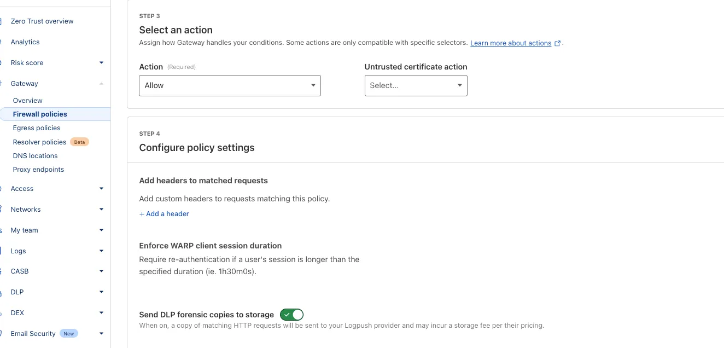Image resolution: width=724 pixels, height=348 pixels.
Task: Expand the Access section chevron
Action: (101, 189)
